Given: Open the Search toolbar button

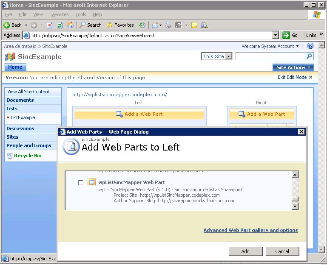Looking at the screenshot, I should tap(90, 25).
